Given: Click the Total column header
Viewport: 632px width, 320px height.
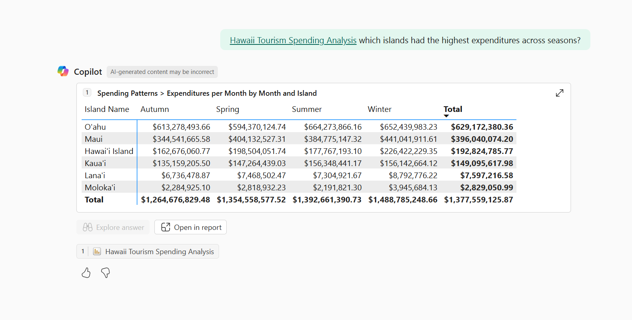Looking at the screenshot, I should [453, 109].
